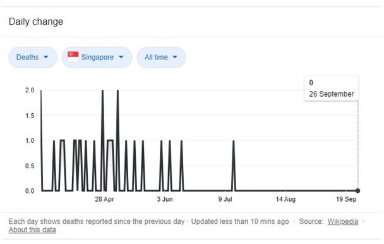This screenshot has height=244, width=384.
Task: Click the arrow next to Deaths
Action: (x=46, y=57)
